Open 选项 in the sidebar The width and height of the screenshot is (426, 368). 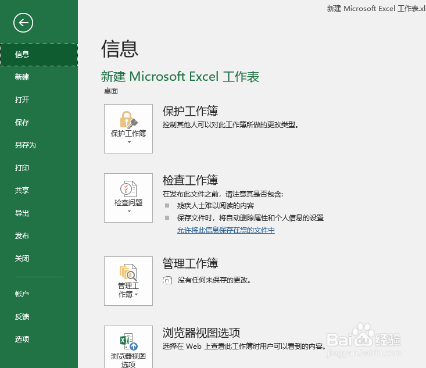point(39,339)
